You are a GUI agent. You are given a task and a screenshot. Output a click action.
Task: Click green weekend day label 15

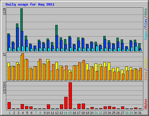click(70, 113)
